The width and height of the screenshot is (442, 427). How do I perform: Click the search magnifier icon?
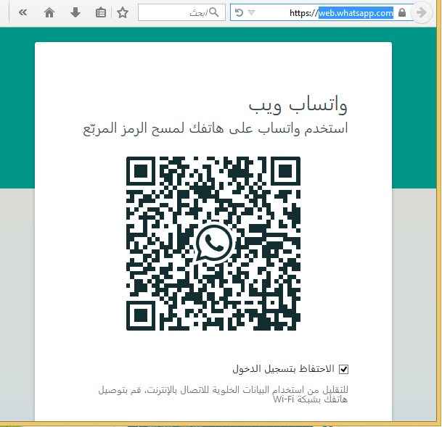[215, 12]
